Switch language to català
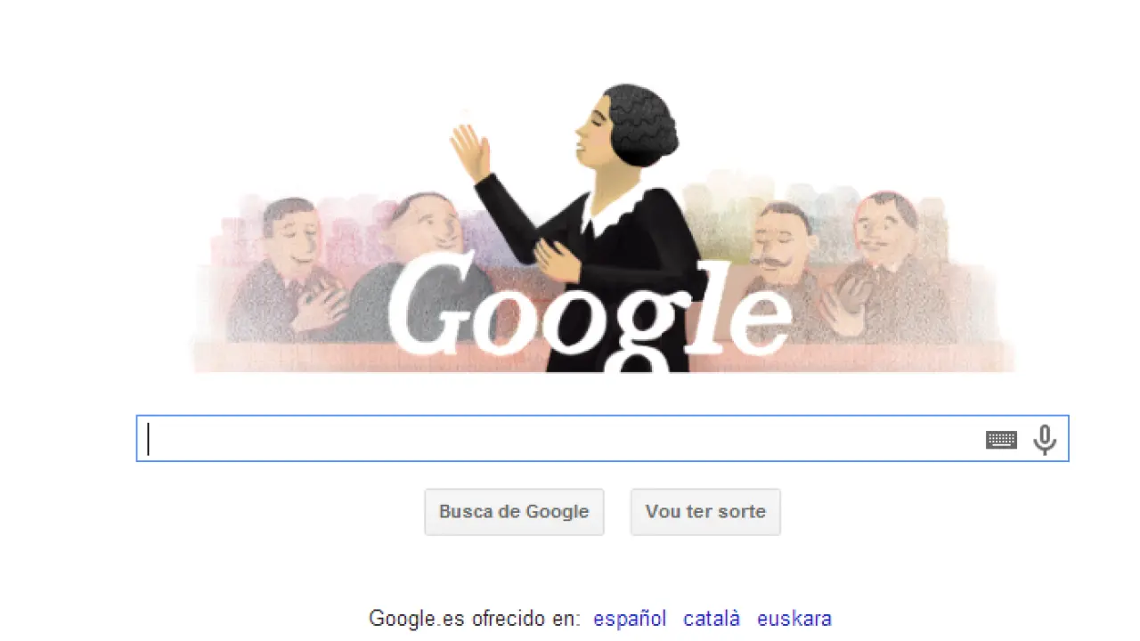 (712, 619)
